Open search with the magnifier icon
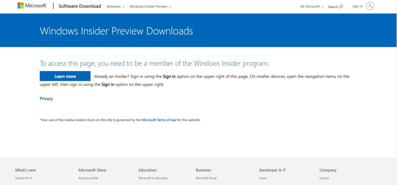The image size is (397, 185). coord(341,6)
